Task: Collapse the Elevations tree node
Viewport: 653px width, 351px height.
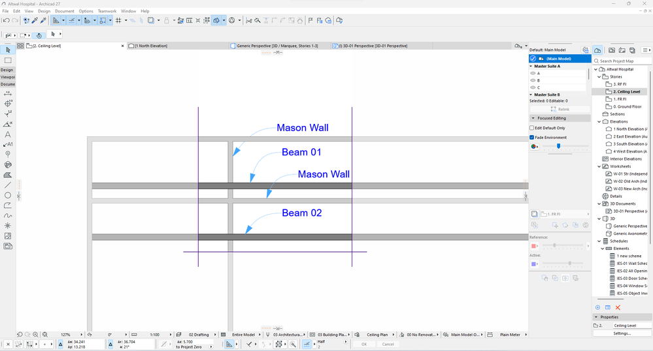Action: [599, 121]
